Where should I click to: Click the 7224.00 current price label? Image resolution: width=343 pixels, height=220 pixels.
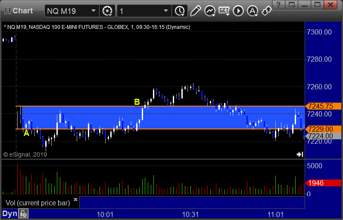tap(323, 136)
